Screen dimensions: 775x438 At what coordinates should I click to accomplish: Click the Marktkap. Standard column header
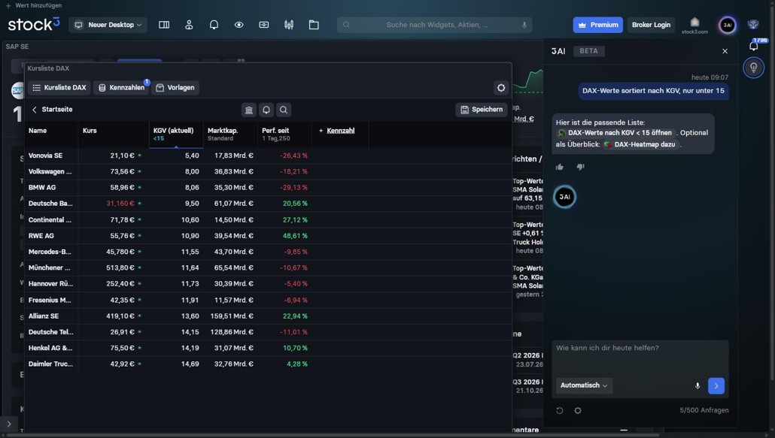coord(230,134)
